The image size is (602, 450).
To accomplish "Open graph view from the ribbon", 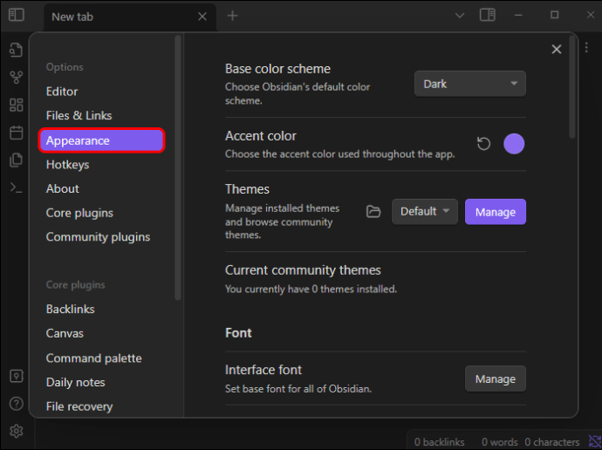I will point(16,77).
